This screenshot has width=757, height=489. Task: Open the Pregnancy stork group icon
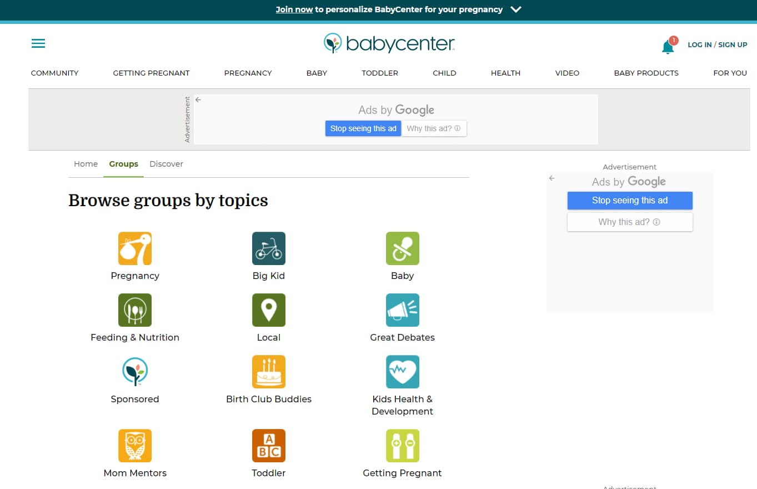point(135,248)
